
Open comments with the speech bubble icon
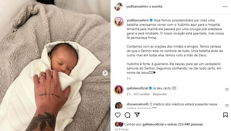128,115
